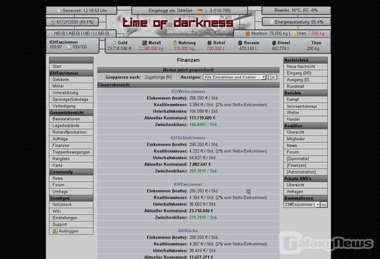Click the Energieauslastung energy icon
This screenshot has height=259, width=380.
click(x=271, y=22)
